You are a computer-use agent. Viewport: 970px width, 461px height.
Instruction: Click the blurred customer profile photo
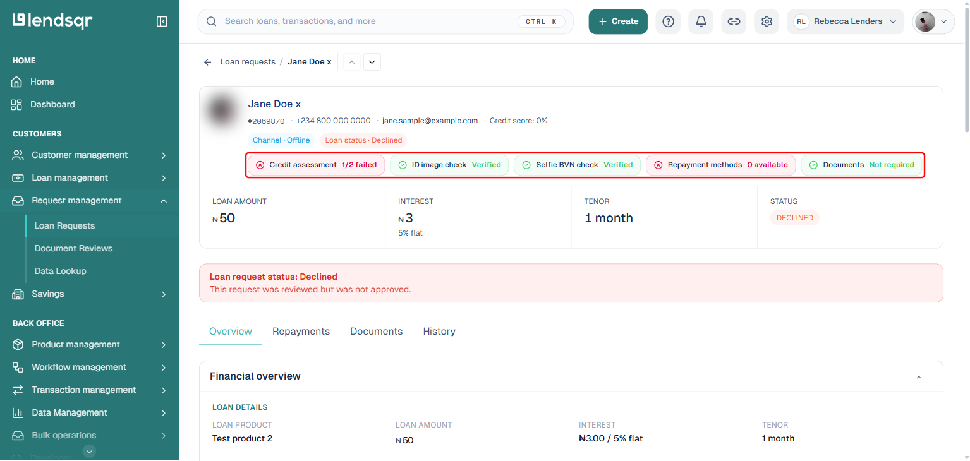222,112
